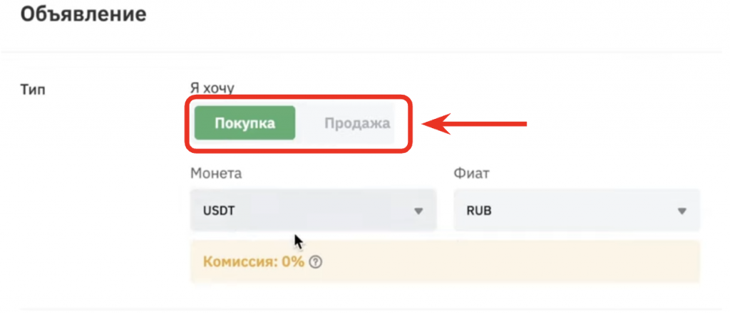The image size is (730, 314).
Task: Click the gap between Покупка and Продажа
Action: (x=309, y=123)
